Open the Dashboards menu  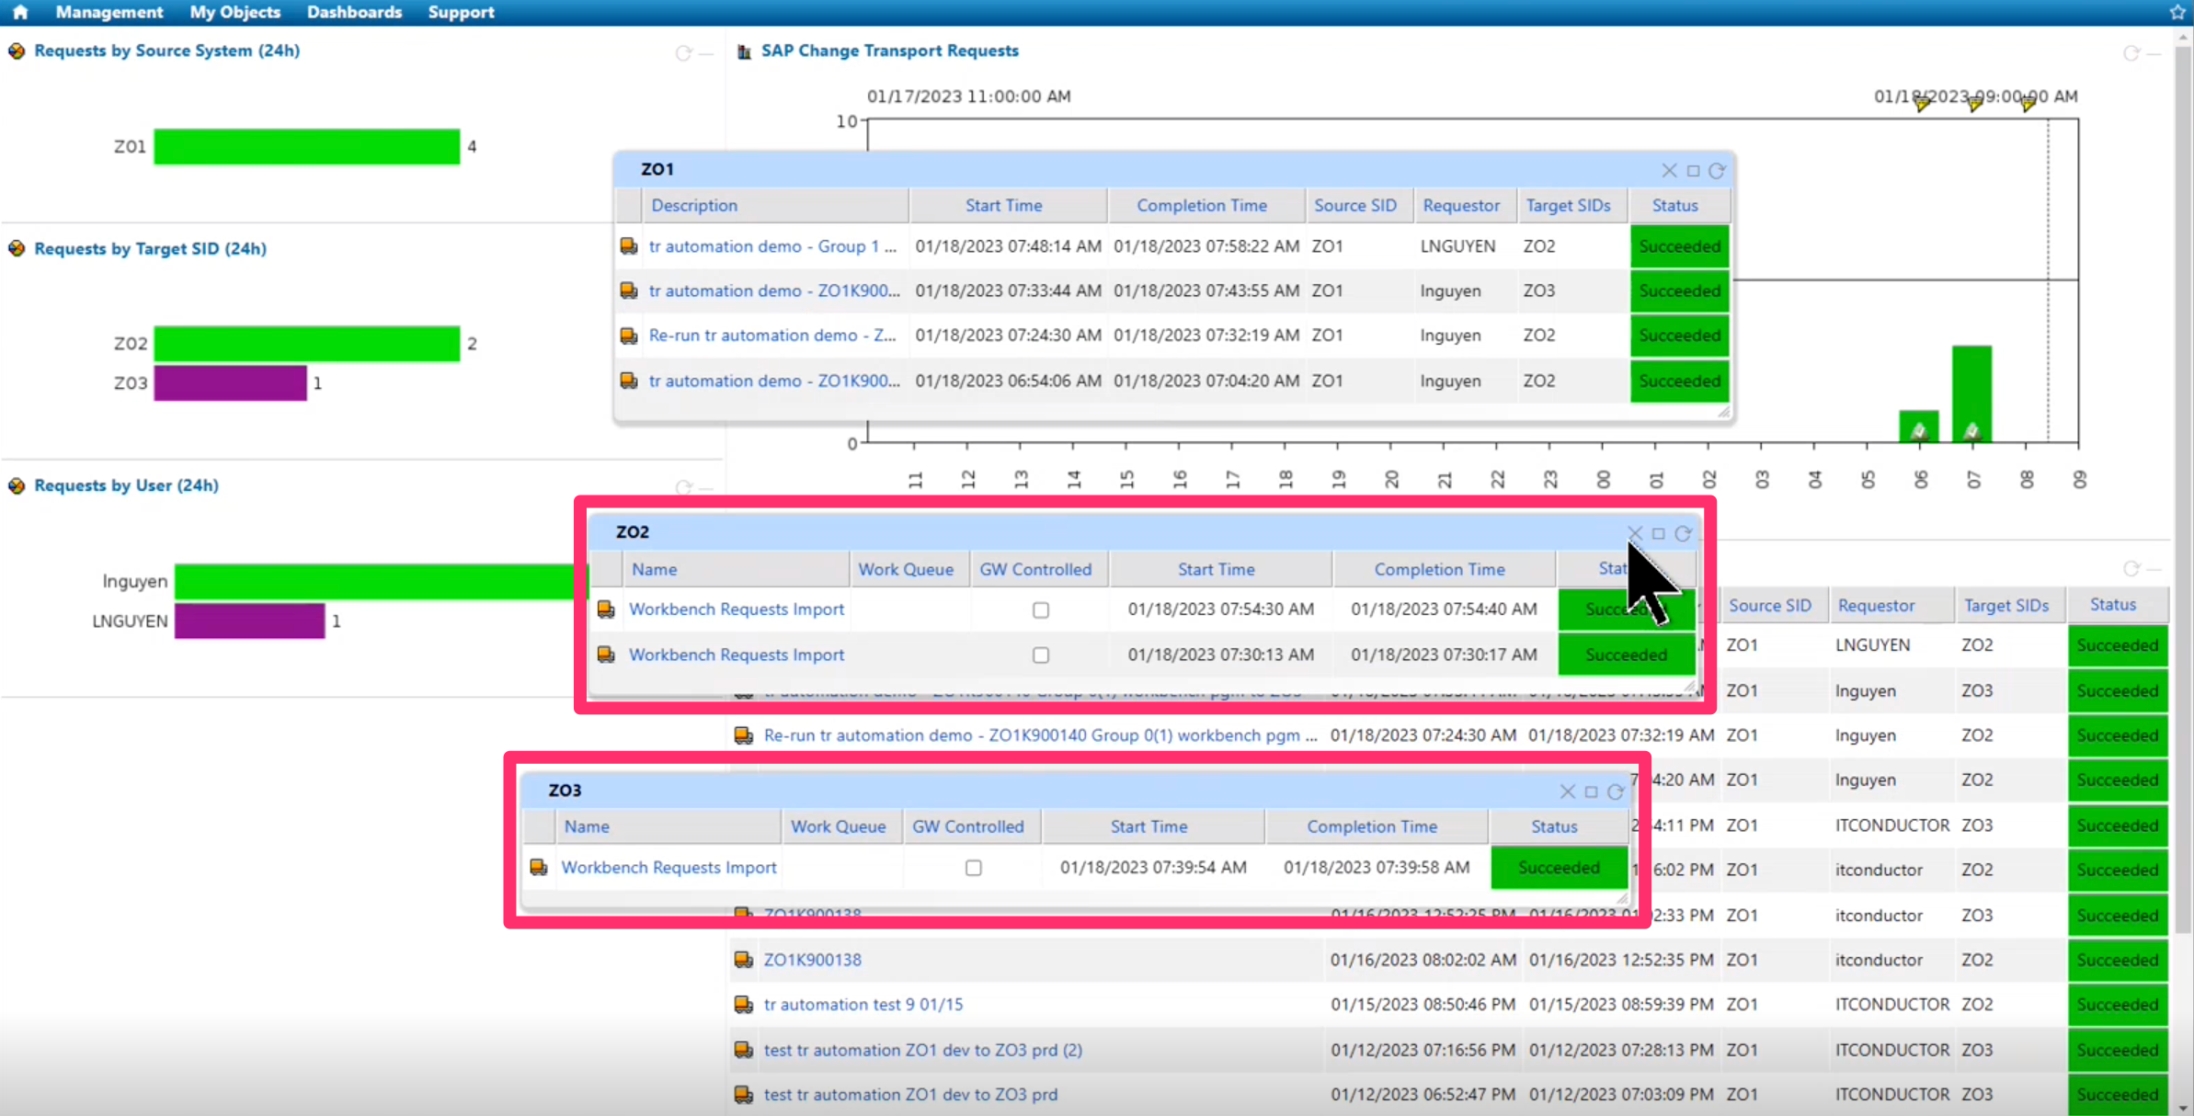coord(354,12)
